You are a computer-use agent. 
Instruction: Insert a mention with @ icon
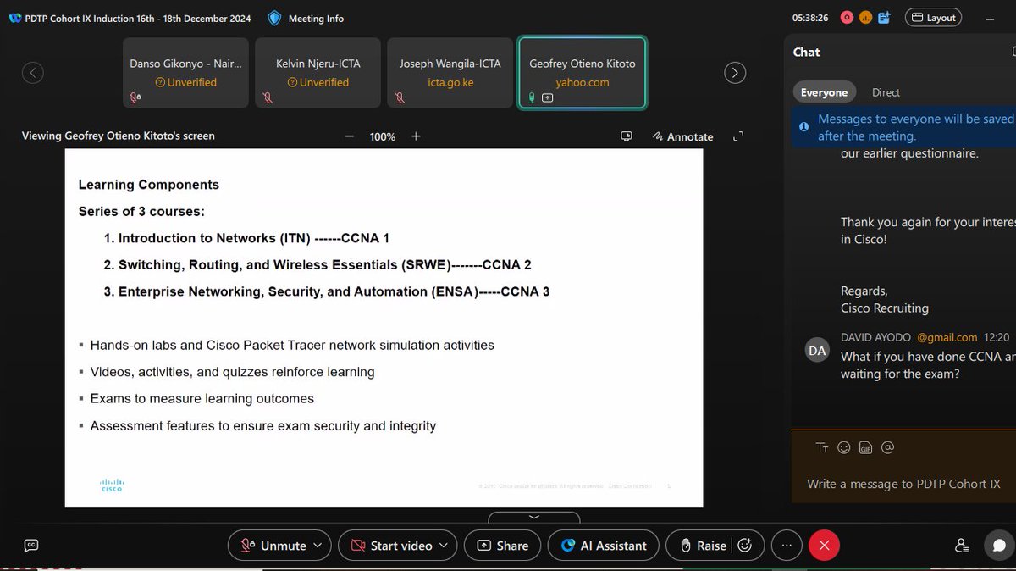pos(887,447)
